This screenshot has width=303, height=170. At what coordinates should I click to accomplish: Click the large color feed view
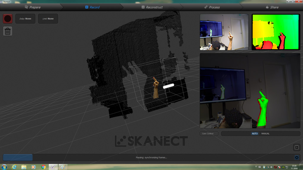pos(250,91)
